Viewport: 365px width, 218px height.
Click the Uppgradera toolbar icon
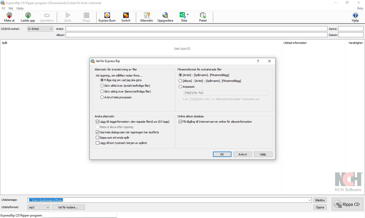point(165,15)
